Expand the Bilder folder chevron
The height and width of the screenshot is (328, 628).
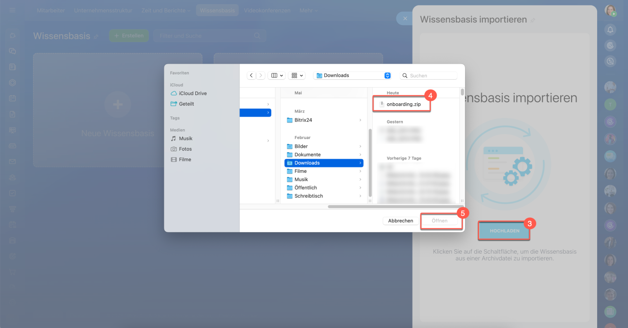pos(360,146)
